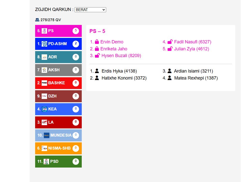Image resolution: width=242 pixels, height=182 pixels.
Task: Click the ballot box icon beside 275/275 QV
Action: click(x=37, y=20)
